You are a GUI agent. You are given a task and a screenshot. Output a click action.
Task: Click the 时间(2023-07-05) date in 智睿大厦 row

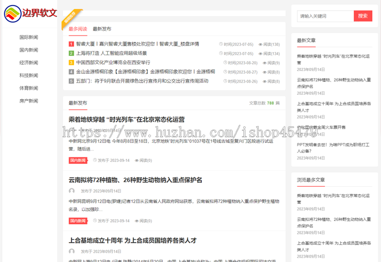pyautogui.click(x=238, y=44)
